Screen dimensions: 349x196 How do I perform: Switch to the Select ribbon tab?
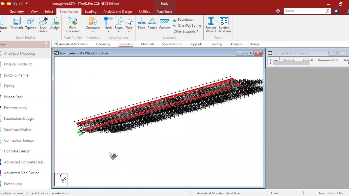(x=49, y=11)
